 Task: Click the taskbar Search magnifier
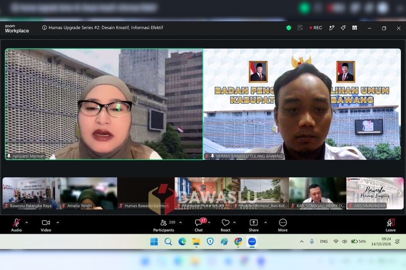click(168, 241)
